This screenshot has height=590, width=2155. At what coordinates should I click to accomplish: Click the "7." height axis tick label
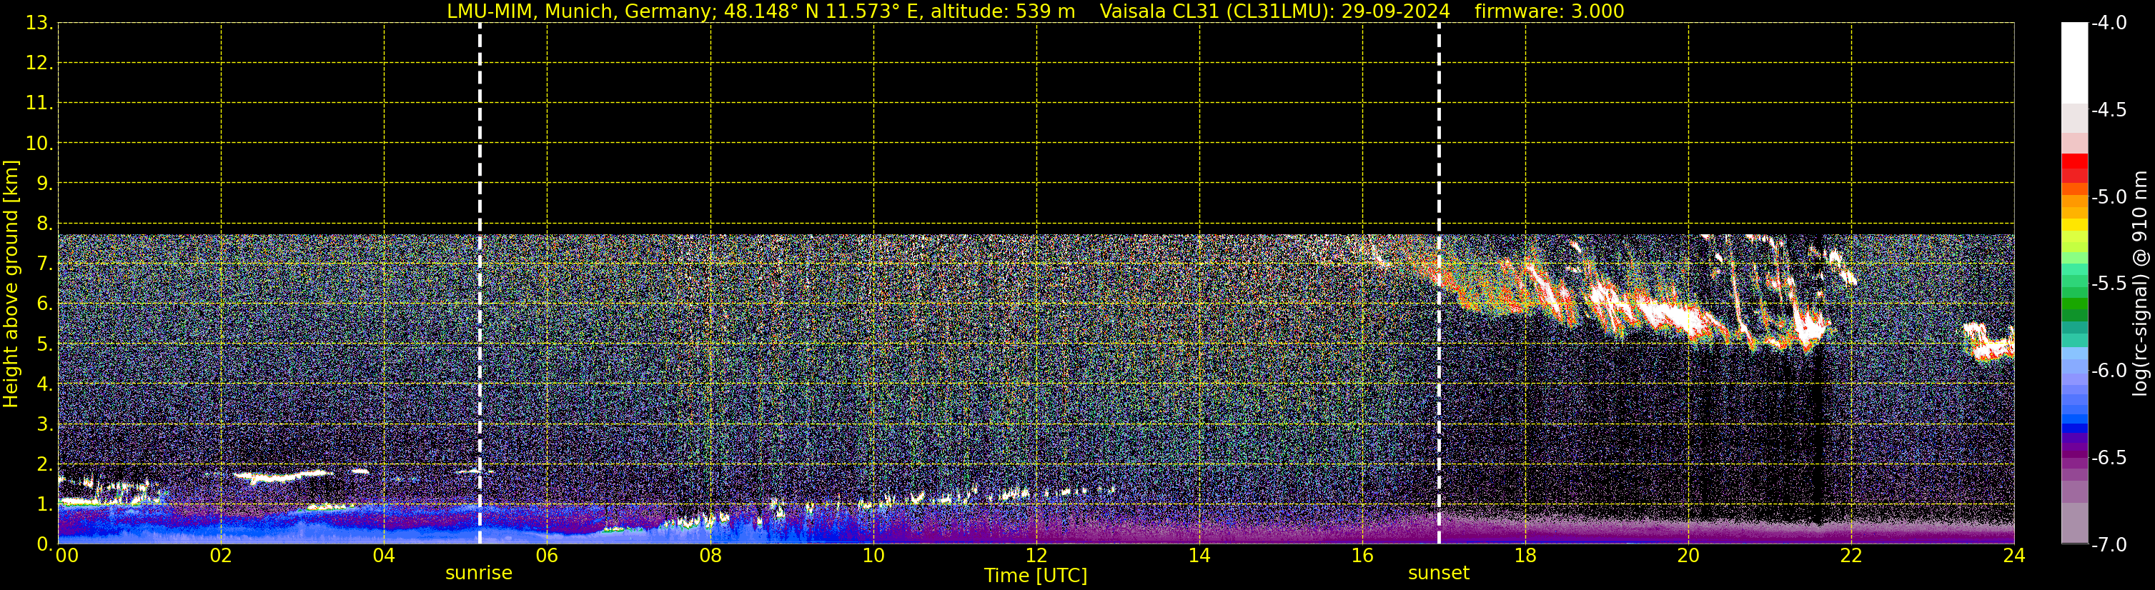tap(44, 264)
